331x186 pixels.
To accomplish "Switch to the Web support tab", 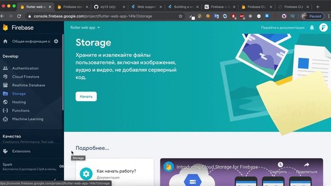I will 146,7.
